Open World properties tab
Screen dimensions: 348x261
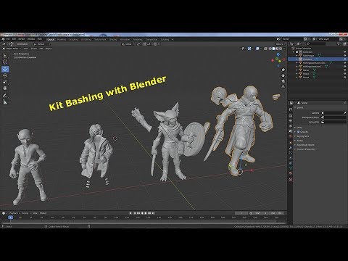tap(291, 136)
